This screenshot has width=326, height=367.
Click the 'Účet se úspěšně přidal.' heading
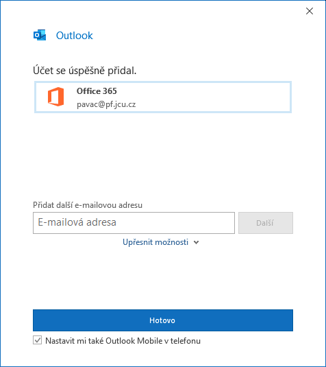point(85,71)
